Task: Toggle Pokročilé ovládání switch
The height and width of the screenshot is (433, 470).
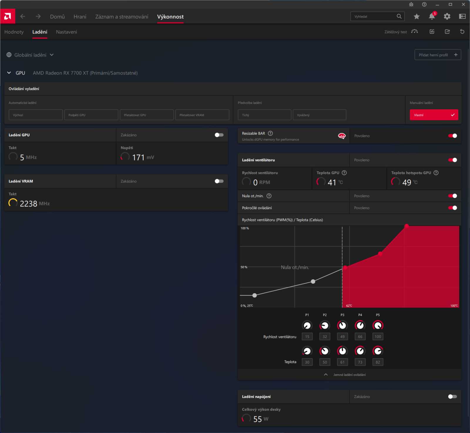Action: [x=453, y=208]
